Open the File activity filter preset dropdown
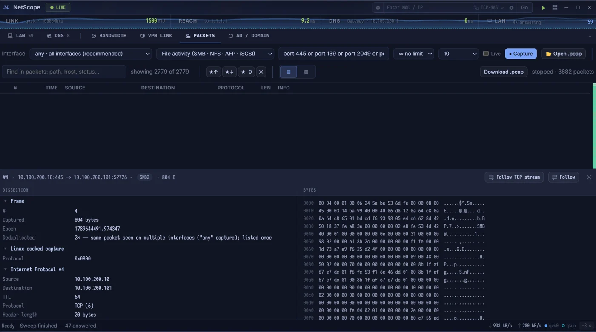 point(215,54)
